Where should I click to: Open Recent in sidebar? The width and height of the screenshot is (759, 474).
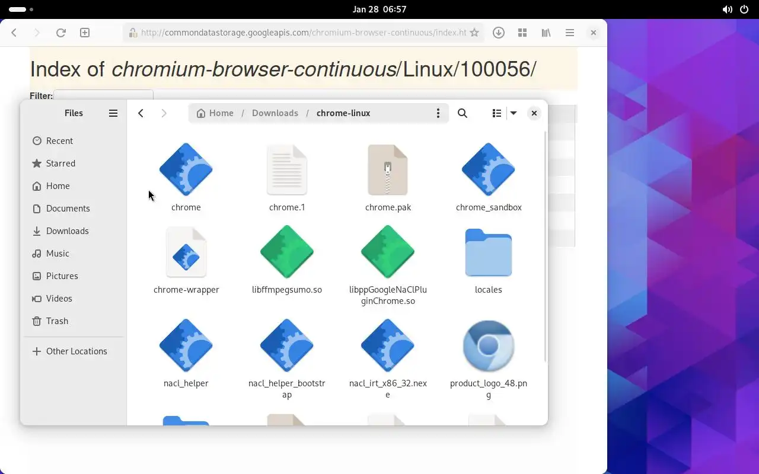(x=74, y=141)
